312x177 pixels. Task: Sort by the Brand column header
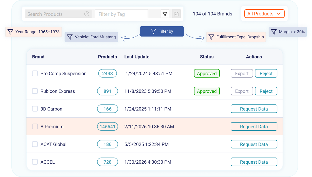pyautogui.click(x=38, y=57)
